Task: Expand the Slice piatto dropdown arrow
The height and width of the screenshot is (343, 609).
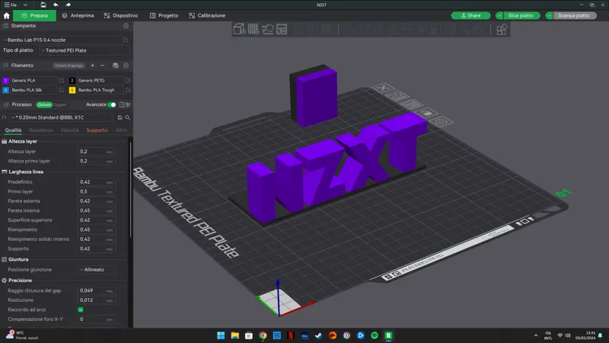Action: point(499,15)
